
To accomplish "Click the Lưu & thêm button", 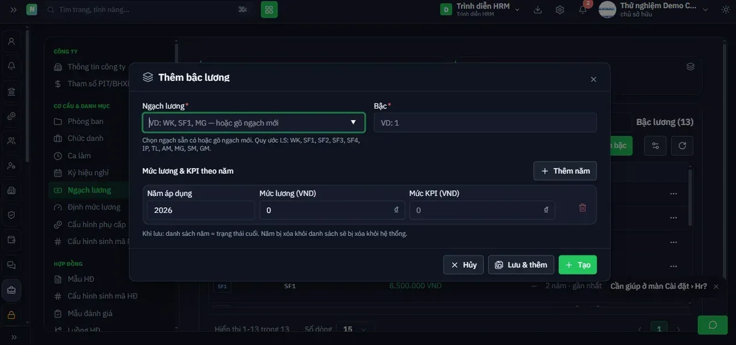I will point(521,265).
